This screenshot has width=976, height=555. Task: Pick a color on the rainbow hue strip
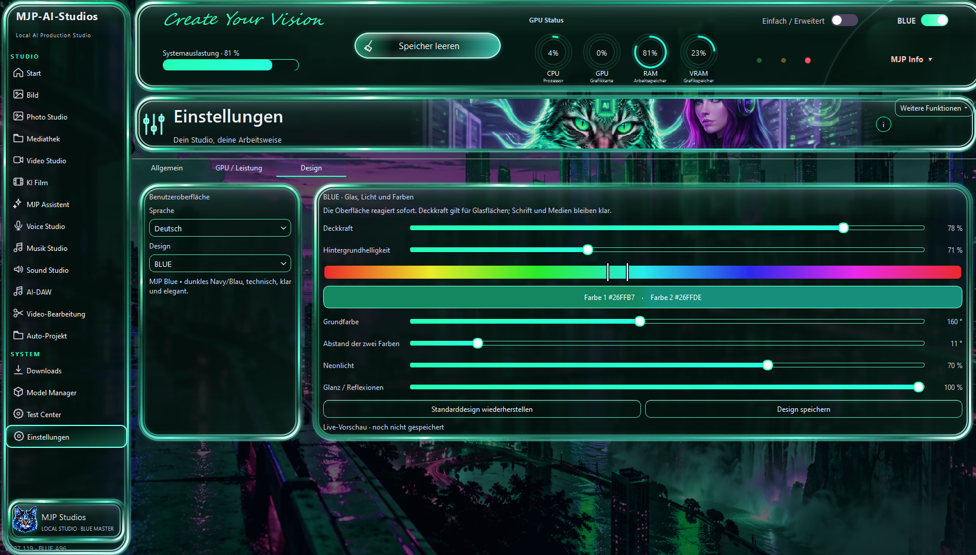coord(642,272)
